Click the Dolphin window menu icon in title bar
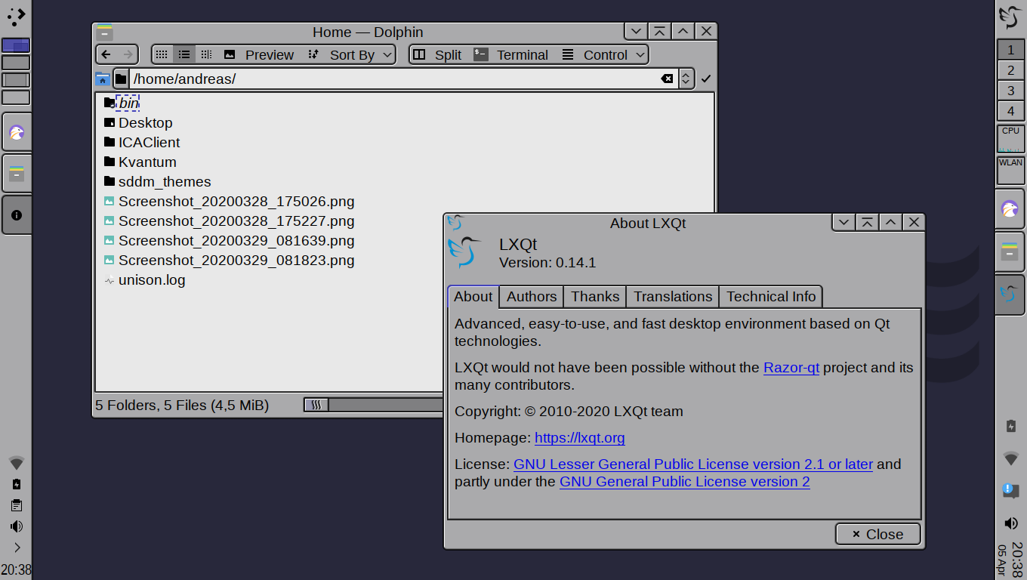The width and height of the screenshot is (1027, 580). point(104,32)
